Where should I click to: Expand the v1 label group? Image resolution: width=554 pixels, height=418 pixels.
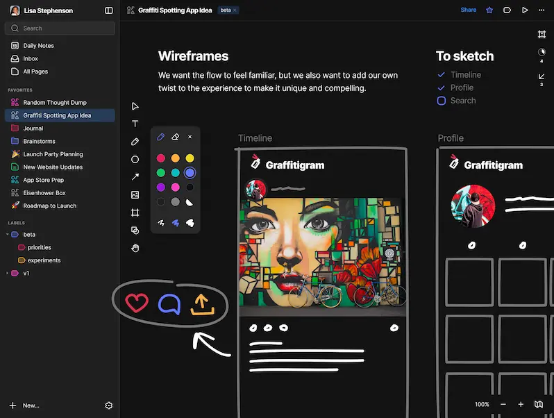click(7, 273)
